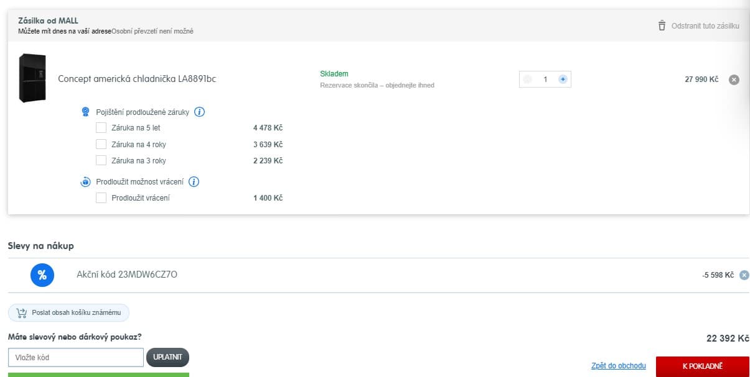Image resolution: width=750 pixels, height=377 pixels.
Task: Go back to shop via Zpět do obchodu
Action: click(619, 366)
